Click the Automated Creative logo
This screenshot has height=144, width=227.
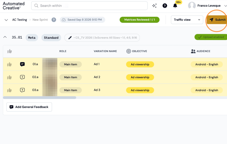click(x=14, y=6)
